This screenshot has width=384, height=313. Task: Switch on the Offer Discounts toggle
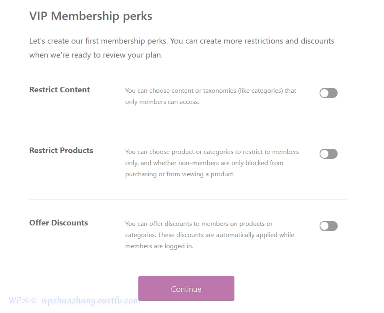tap(328, 226)
